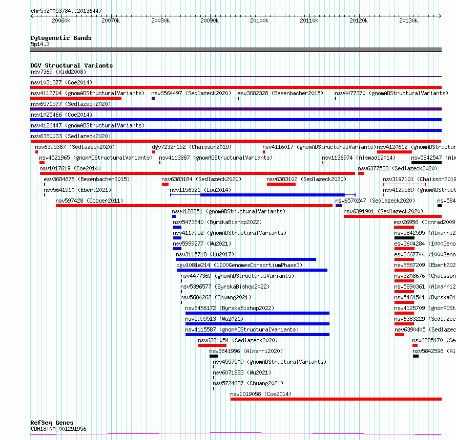Click the nsv1019058 (Coe2014) red bar
The height and width of the screenshot is (440, 456).
click(336, 399)
